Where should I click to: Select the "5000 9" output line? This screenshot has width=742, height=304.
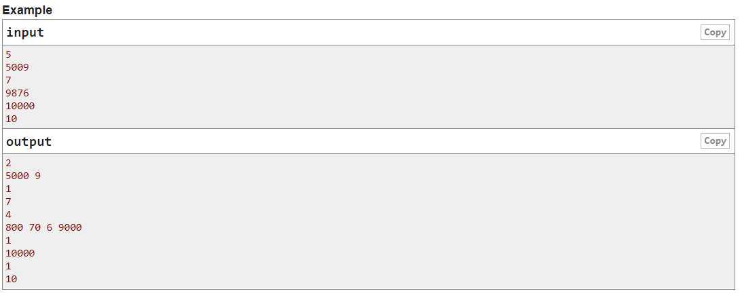23,176
